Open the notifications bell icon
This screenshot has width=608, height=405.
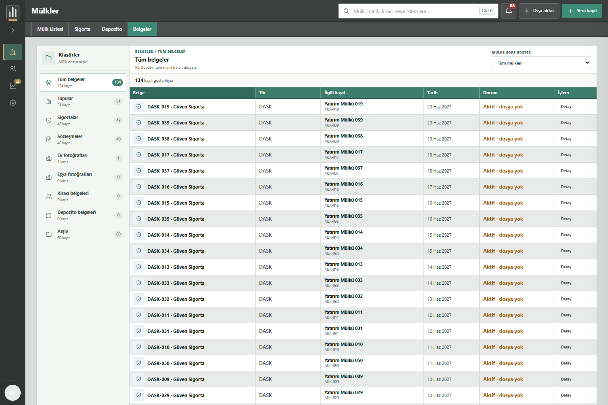(x=508, y=11)
